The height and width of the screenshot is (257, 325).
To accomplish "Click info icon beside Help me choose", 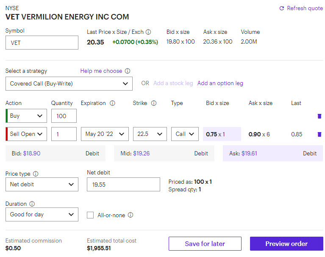I will pos(128,71).
